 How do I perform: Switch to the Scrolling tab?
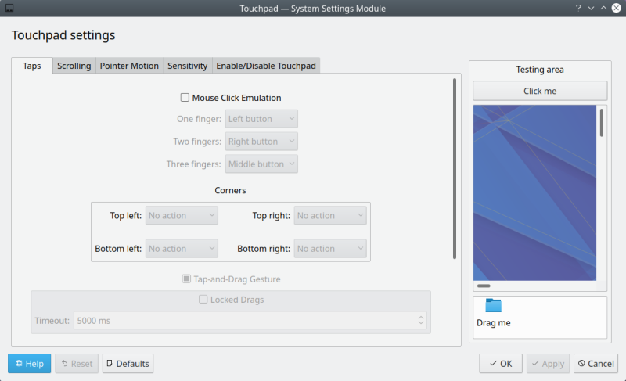click(x=74, y=66)
